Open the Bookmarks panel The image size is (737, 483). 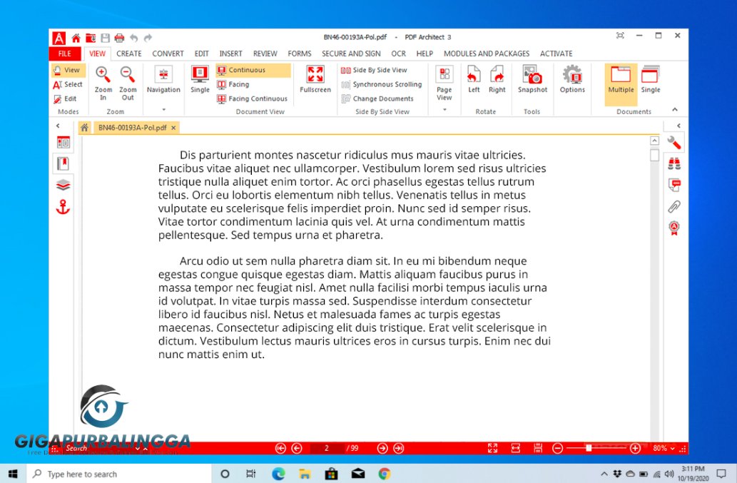(x=63, y=163)
